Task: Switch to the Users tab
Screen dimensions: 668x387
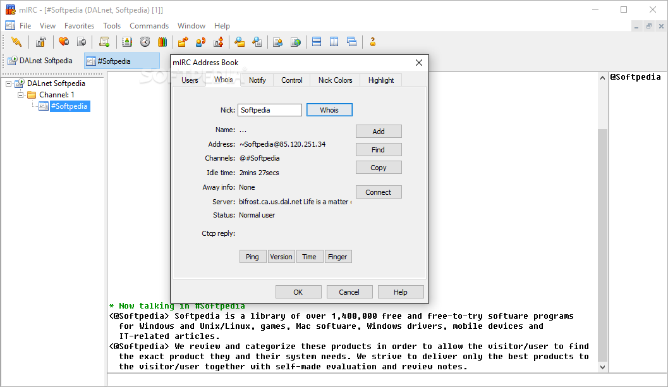Action: tap(190, 80)
